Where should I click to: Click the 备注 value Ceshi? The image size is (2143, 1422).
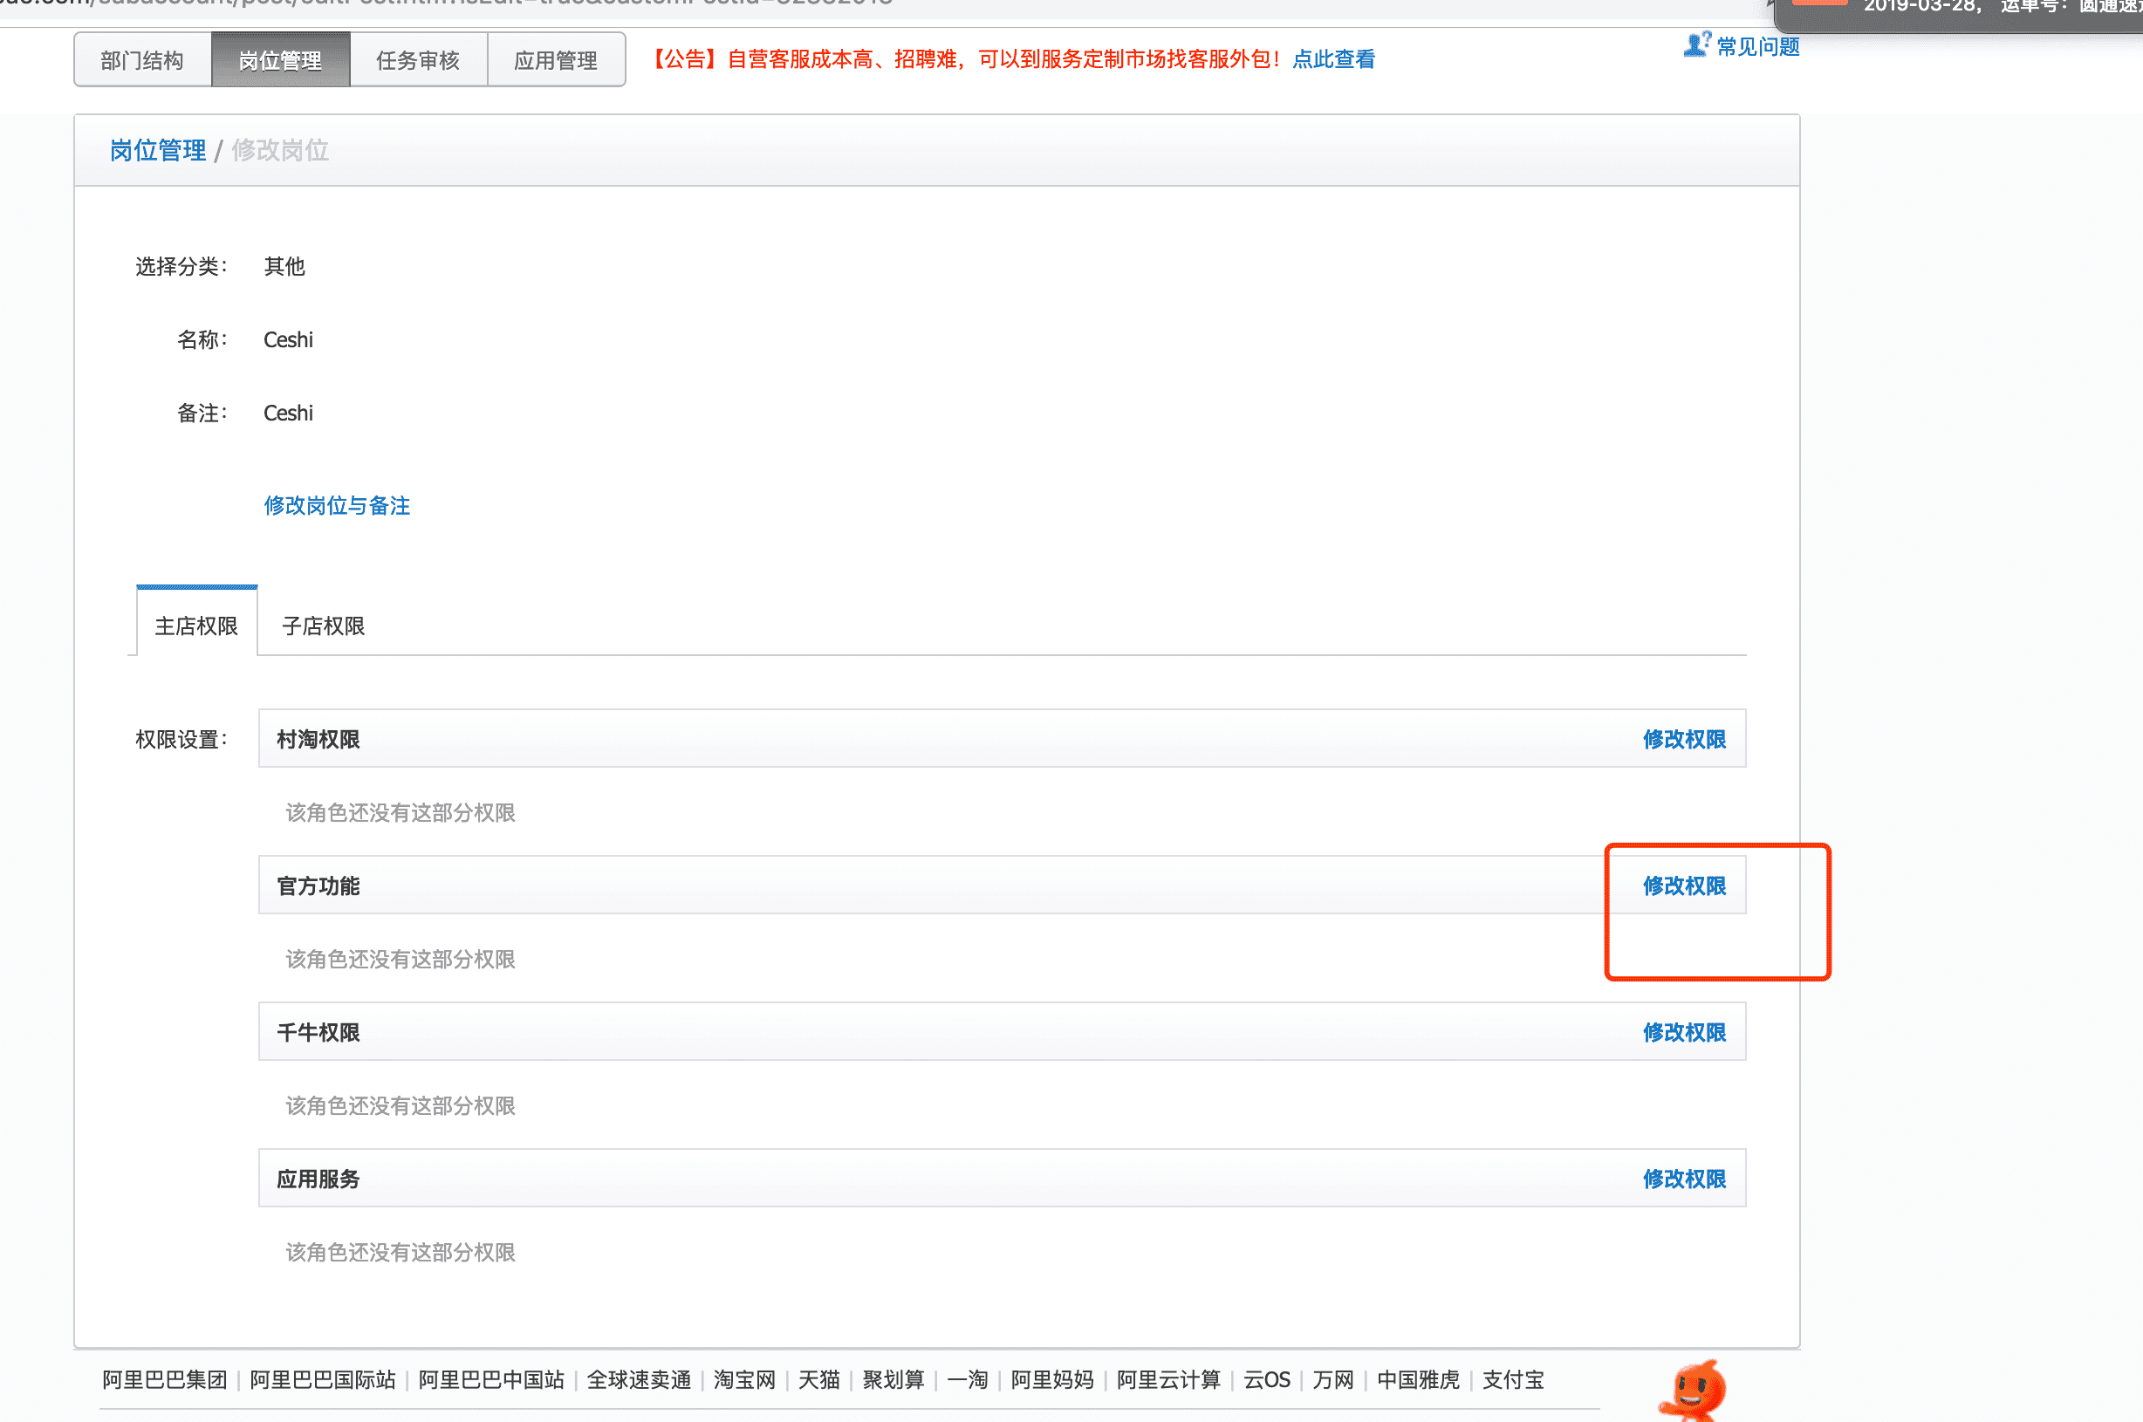[289, 413]
